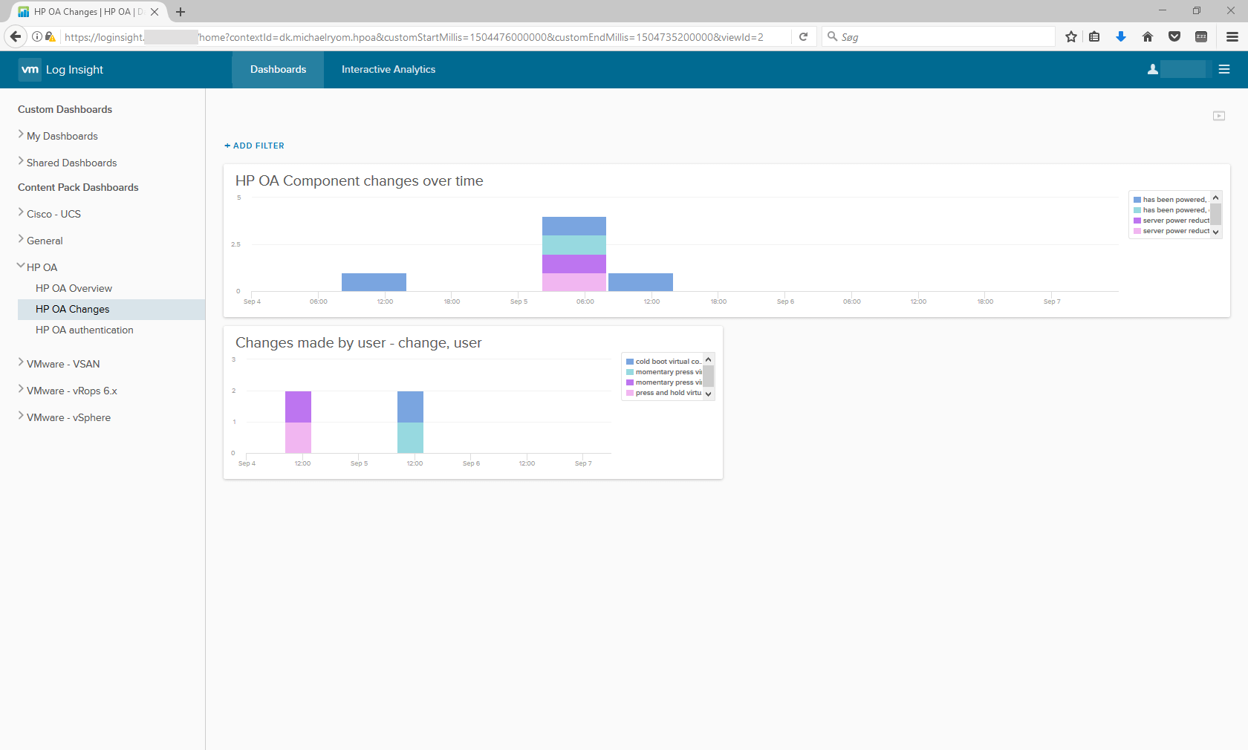Collapse the HP OA section
This screenshot has height=750, width=1248.
[x=21, y=267]
